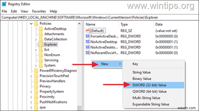This screenshot has width=199, height=111.
Task: Select the NoActiveDesktop value name
Action: point(104,42)
